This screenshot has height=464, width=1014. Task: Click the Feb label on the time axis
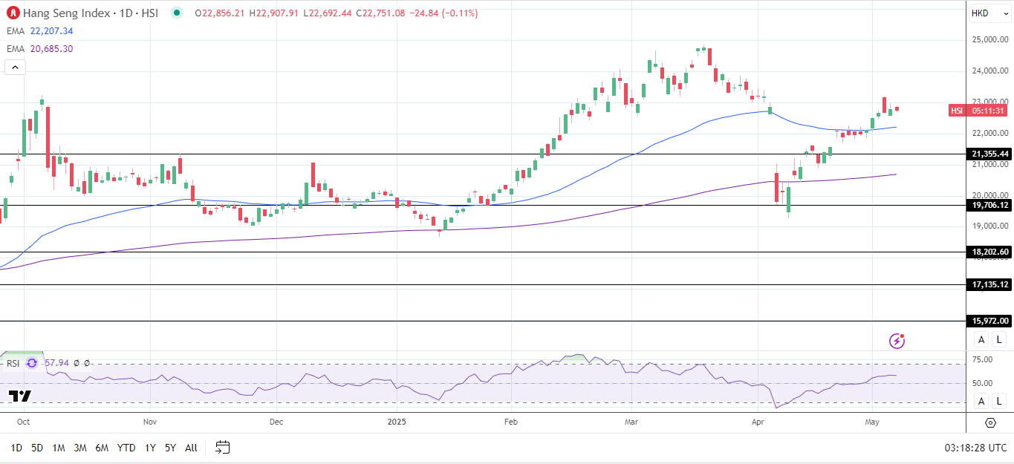tap(511, 422)
